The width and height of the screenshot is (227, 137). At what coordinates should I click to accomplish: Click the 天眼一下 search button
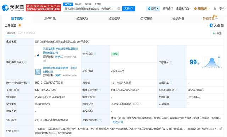[129, 8]
